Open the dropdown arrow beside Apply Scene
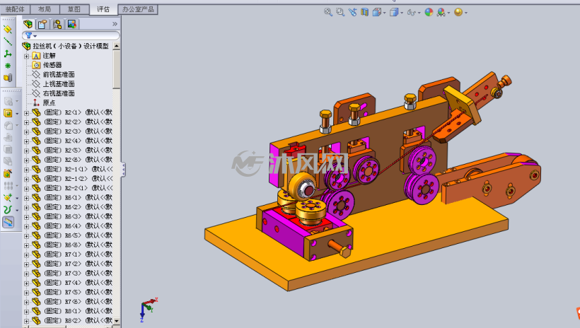Viewport: 580px width, 328px height. click(x=448, y=13)
